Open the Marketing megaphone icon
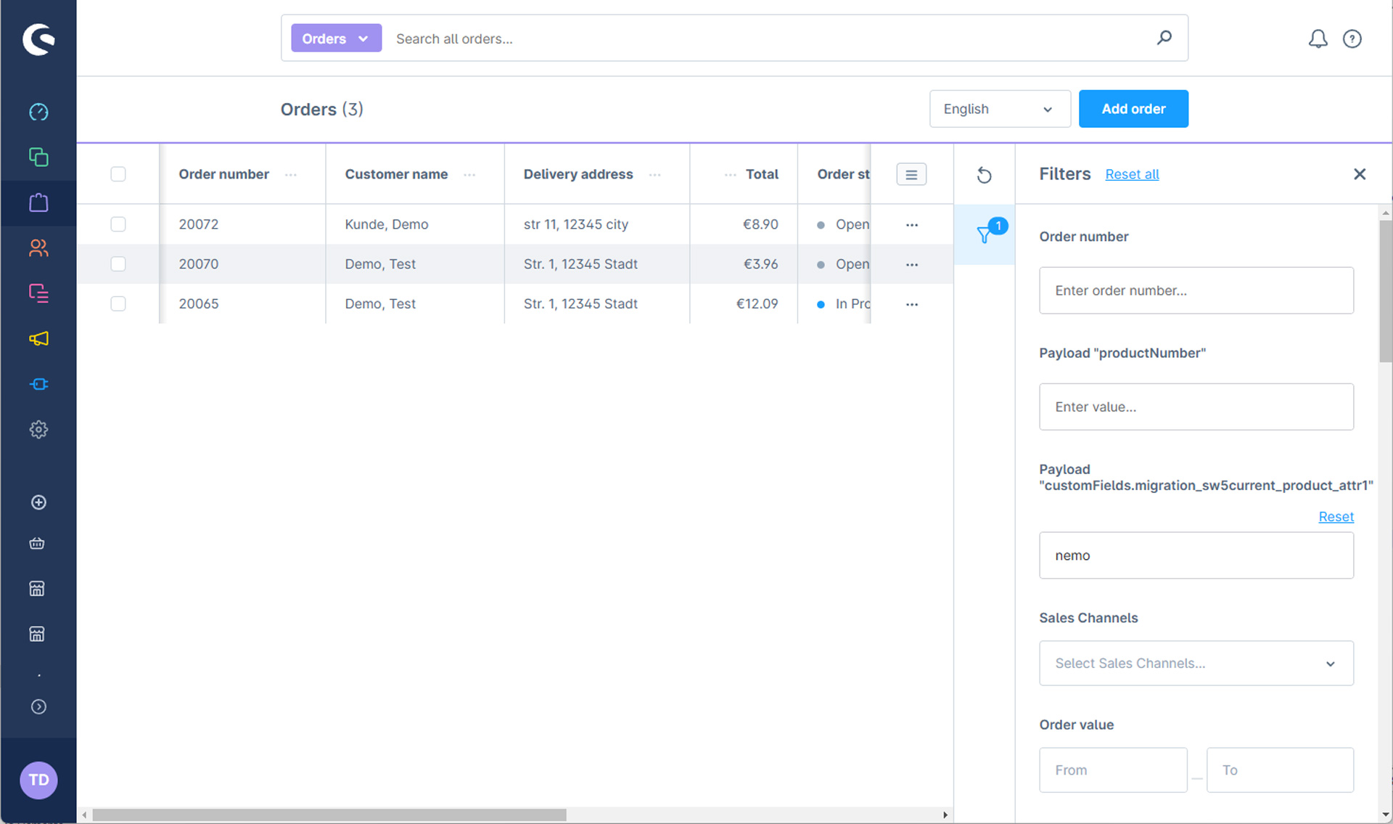The height and width of the screenshot is (824, 1393). click(x=38, y=338)
